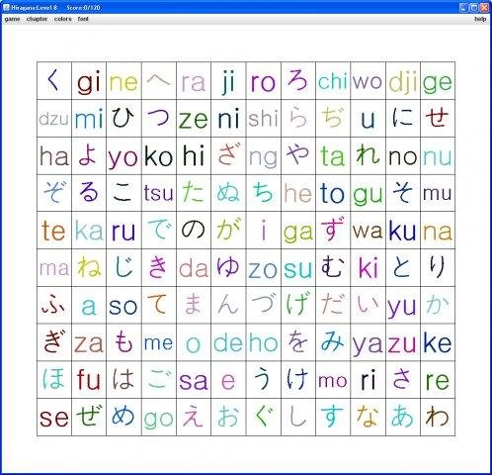Choose the ぢ hiragana tile
This screenshot has width=492, height=475.
(333, 118)
